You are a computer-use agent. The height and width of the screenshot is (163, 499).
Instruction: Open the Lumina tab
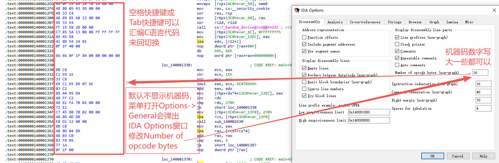(x=452, y=22)
